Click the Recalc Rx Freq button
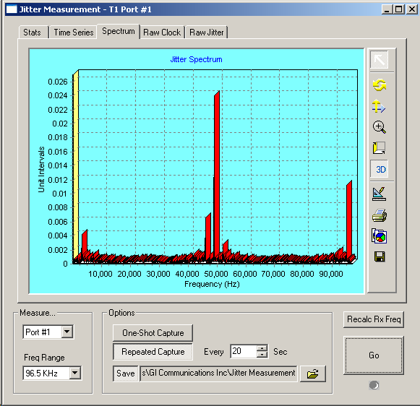Viewport: 420px width, 406px height. coord(374,319)
